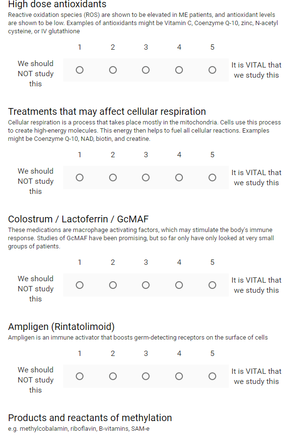Choose 3 for Colostrum / Lactoferrin / GcMAF
Image resolution: width=292 pixels, height=437 pixels.
point(146,285)
